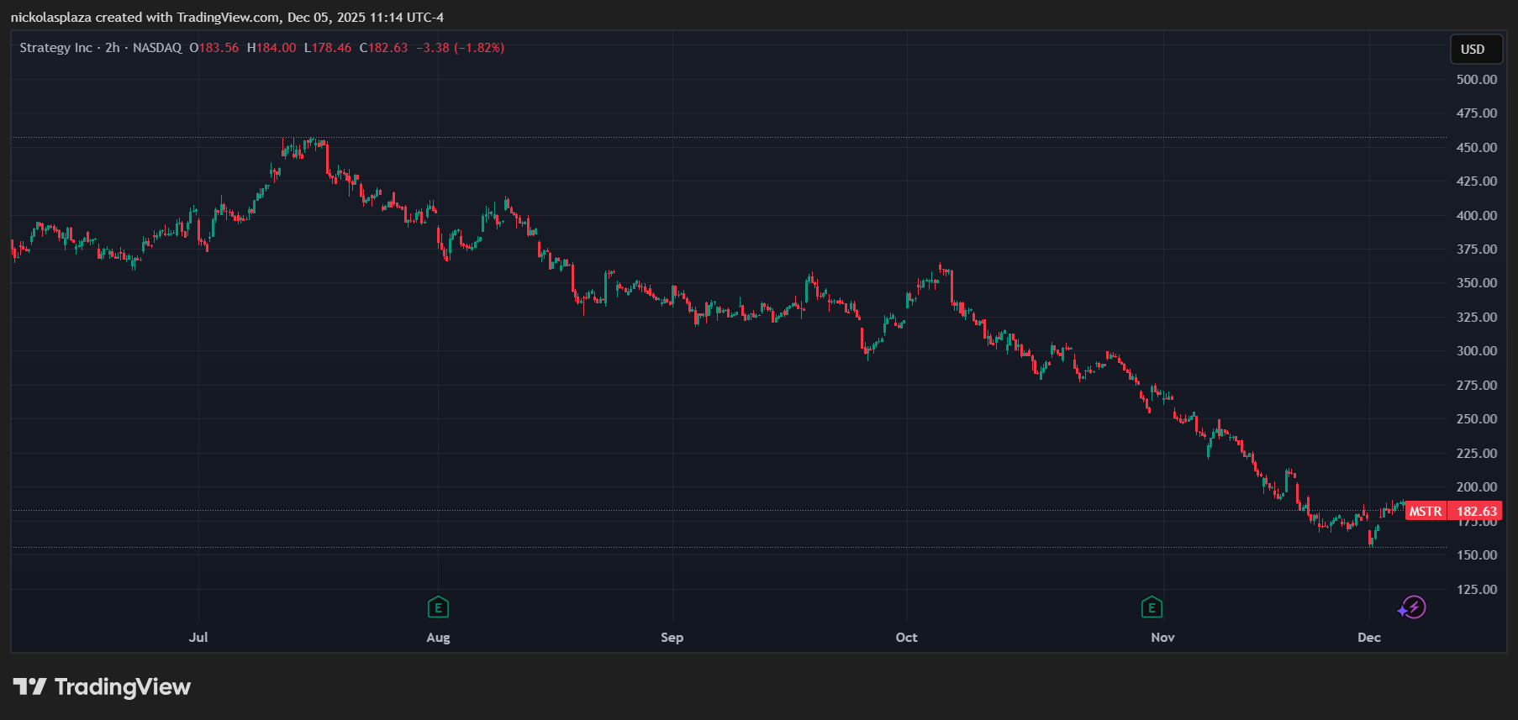Viewport: 1518px width, 720px height.
Task: Click the -3.38 (−1.82%) change value
Action: (x=460, y=48)
